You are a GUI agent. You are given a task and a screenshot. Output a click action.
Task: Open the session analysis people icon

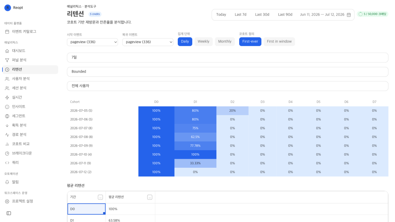(x=7, y=88)
